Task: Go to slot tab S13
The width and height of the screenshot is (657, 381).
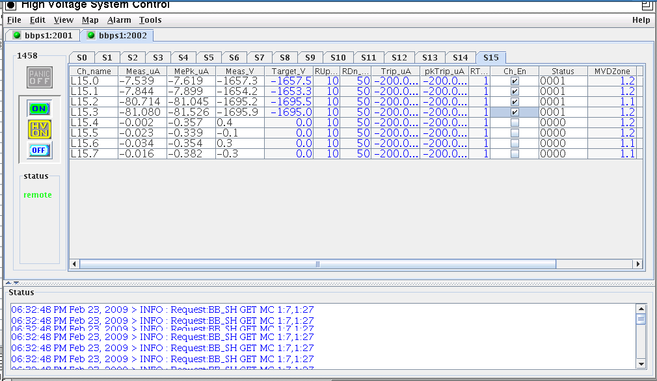Action: 430,58
